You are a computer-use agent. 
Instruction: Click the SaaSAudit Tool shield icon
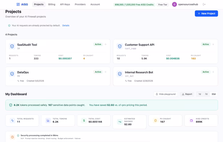(x=12, y=46)
